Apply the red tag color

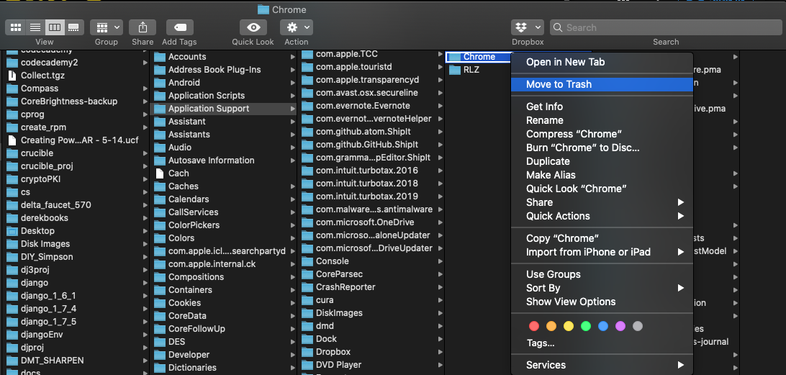click(534, 326)
